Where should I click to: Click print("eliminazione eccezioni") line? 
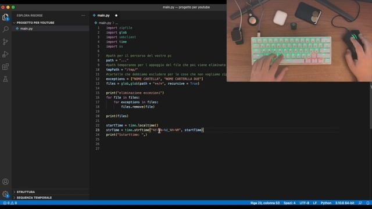(135, 93)
